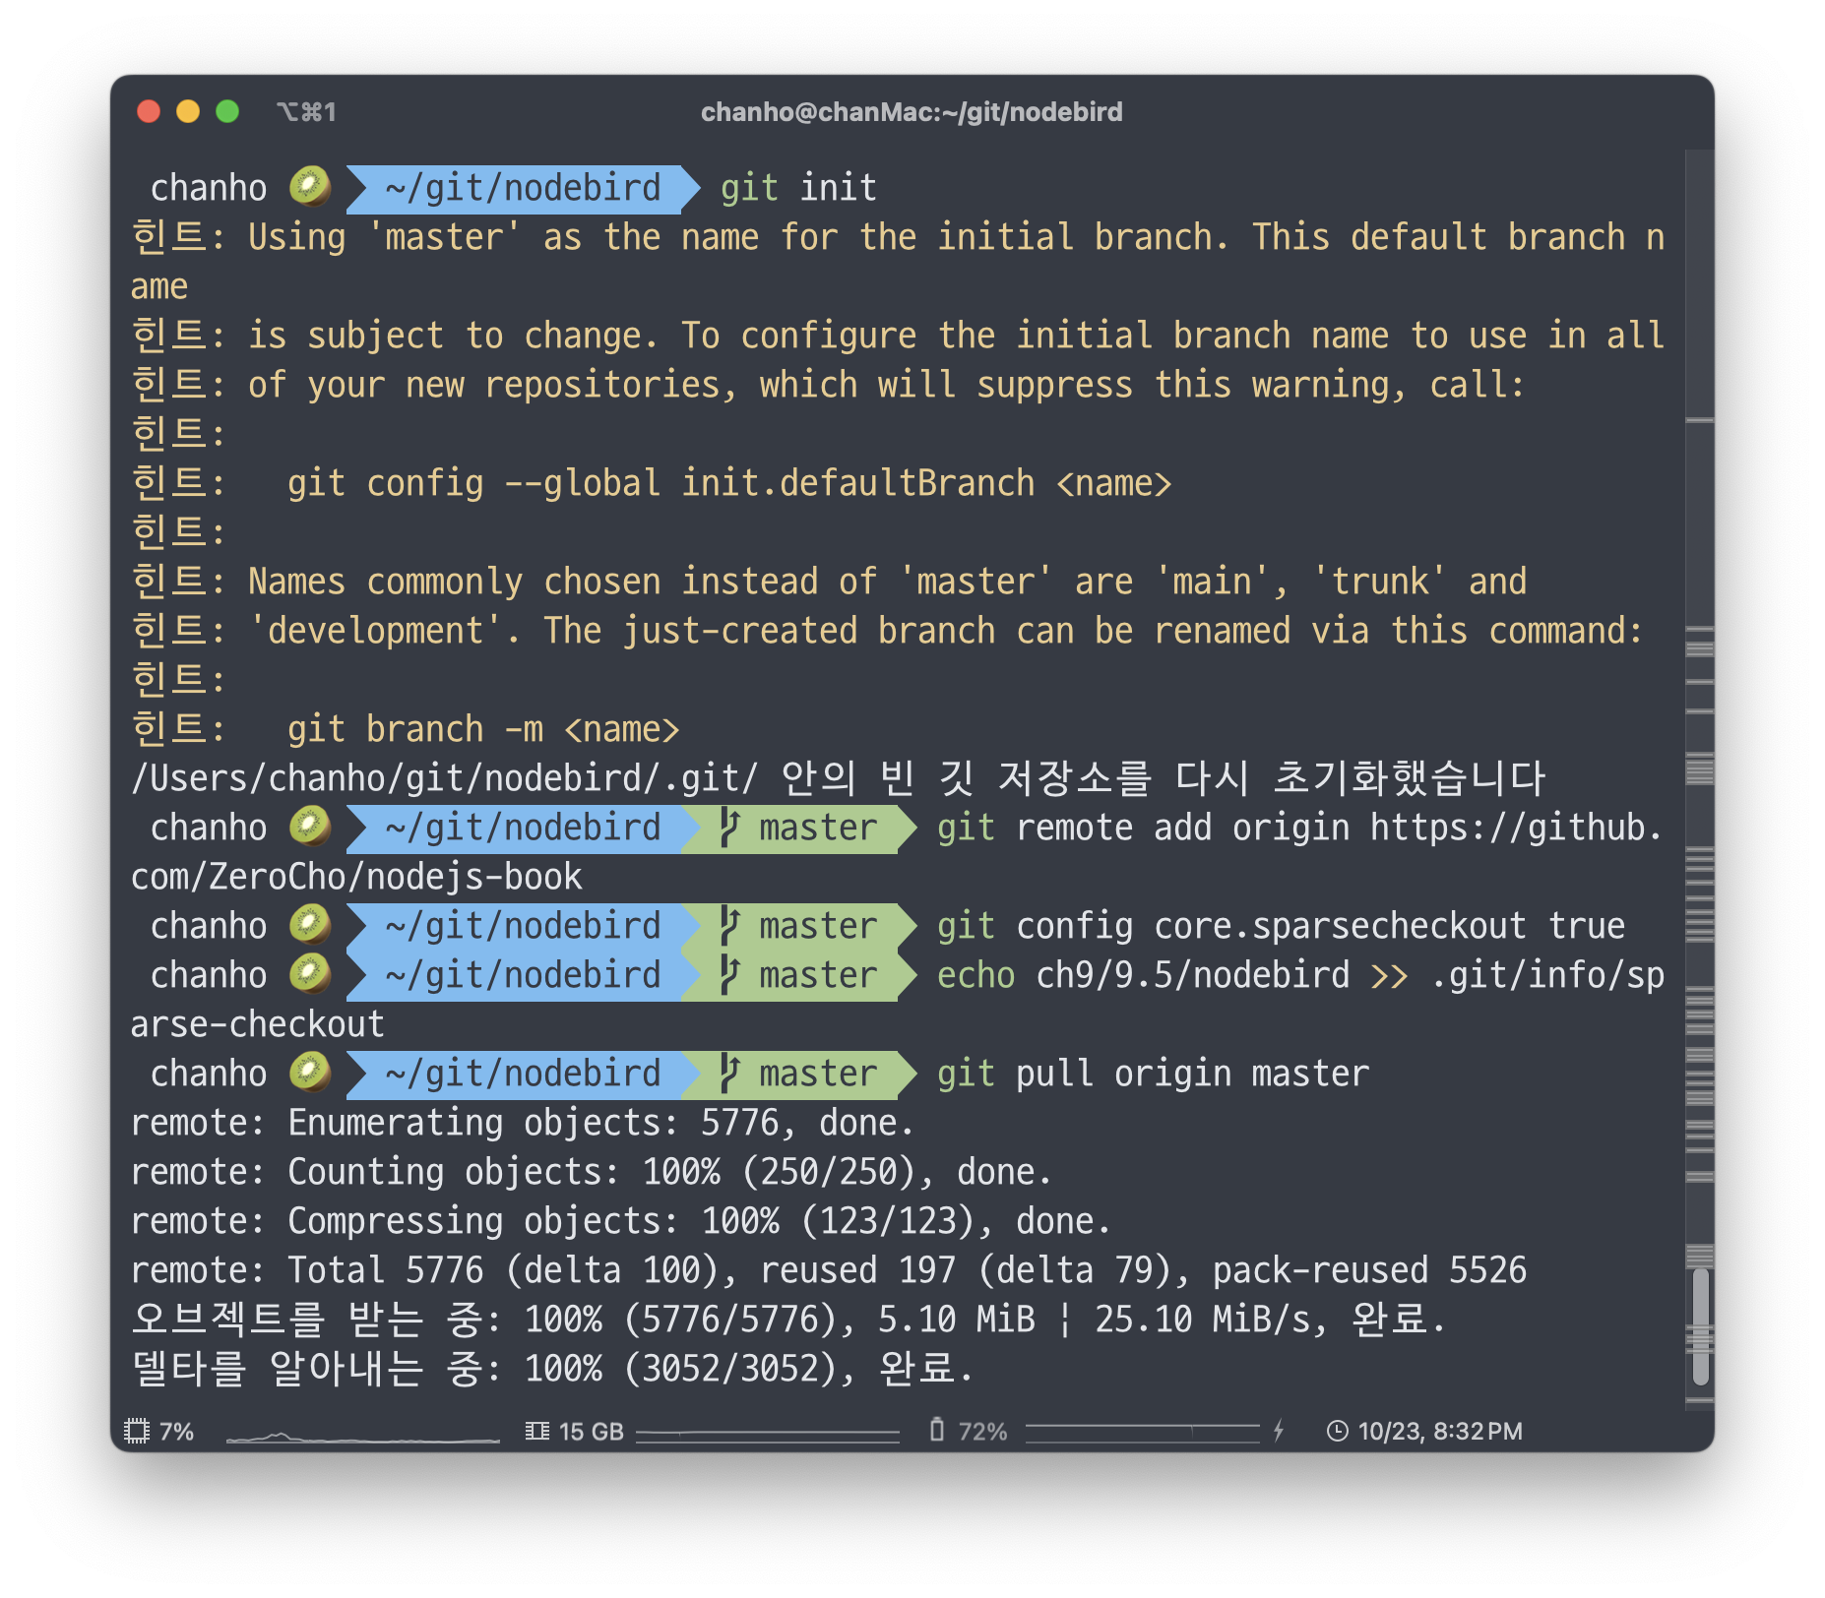Click branch icon on git remote add prompt
Viewport: 1825px width, 1598px height.
[728, 828]
